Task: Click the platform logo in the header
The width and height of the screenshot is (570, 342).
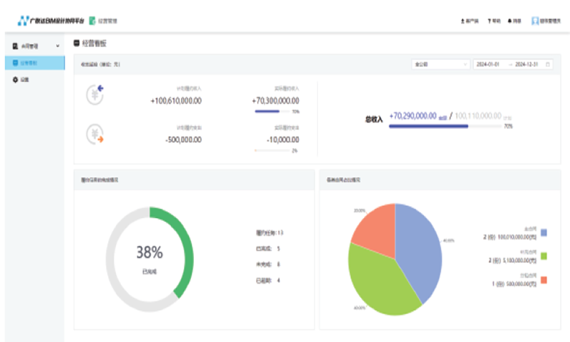Action: [21, 21]
